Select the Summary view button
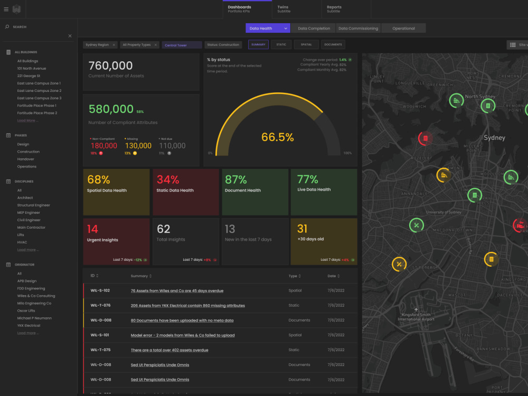Screen dimensions: 528x396 pyautogui.click(x=258, y=44)
